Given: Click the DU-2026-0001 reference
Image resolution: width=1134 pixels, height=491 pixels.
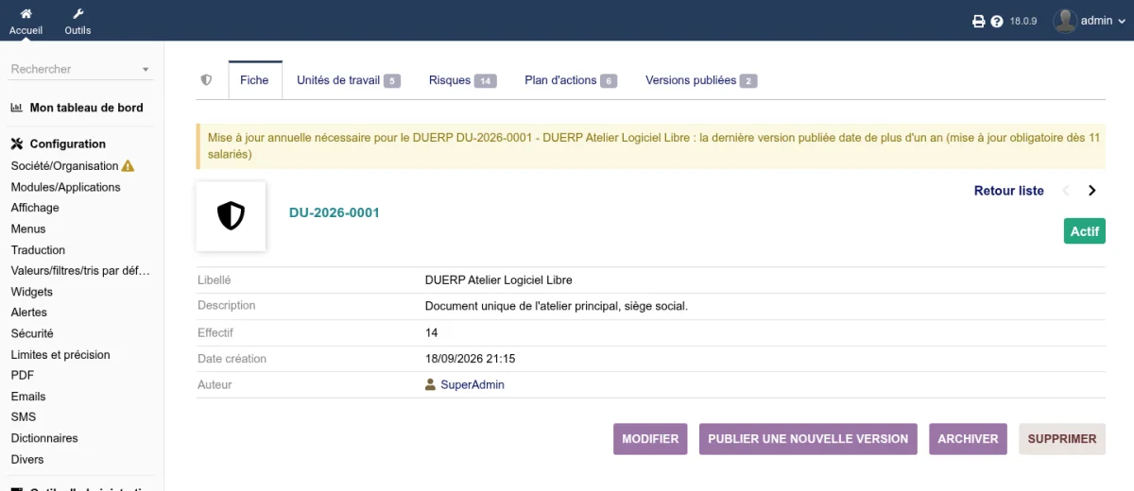Looking at the screenshot, I should 335,212.
